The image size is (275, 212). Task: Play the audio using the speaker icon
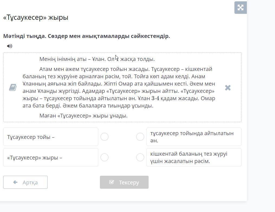10,46
